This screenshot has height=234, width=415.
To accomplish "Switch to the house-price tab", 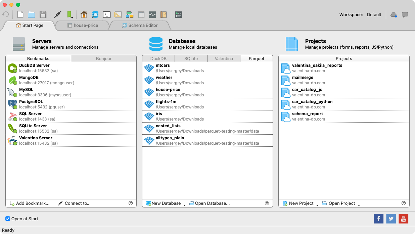I will tap(83, 25).
